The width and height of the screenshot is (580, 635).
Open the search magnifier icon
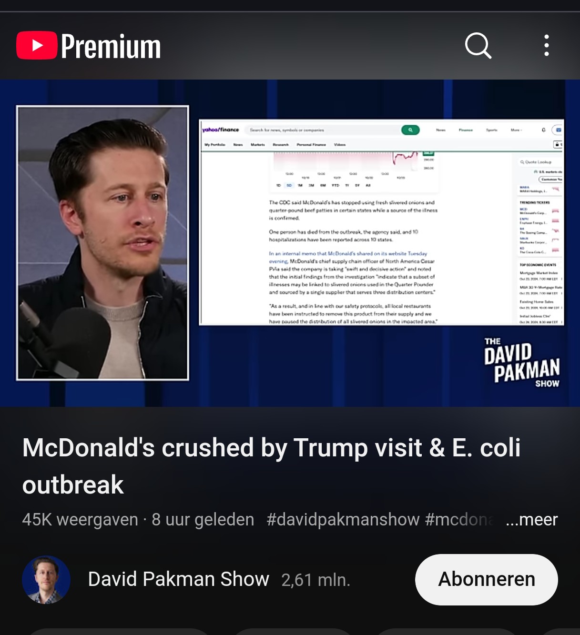point(478,46)
